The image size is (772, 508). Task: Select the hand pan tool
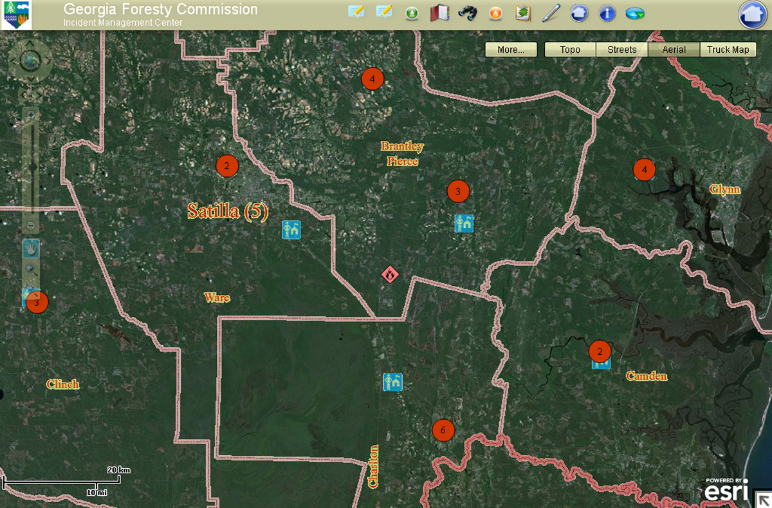[31, 248]
